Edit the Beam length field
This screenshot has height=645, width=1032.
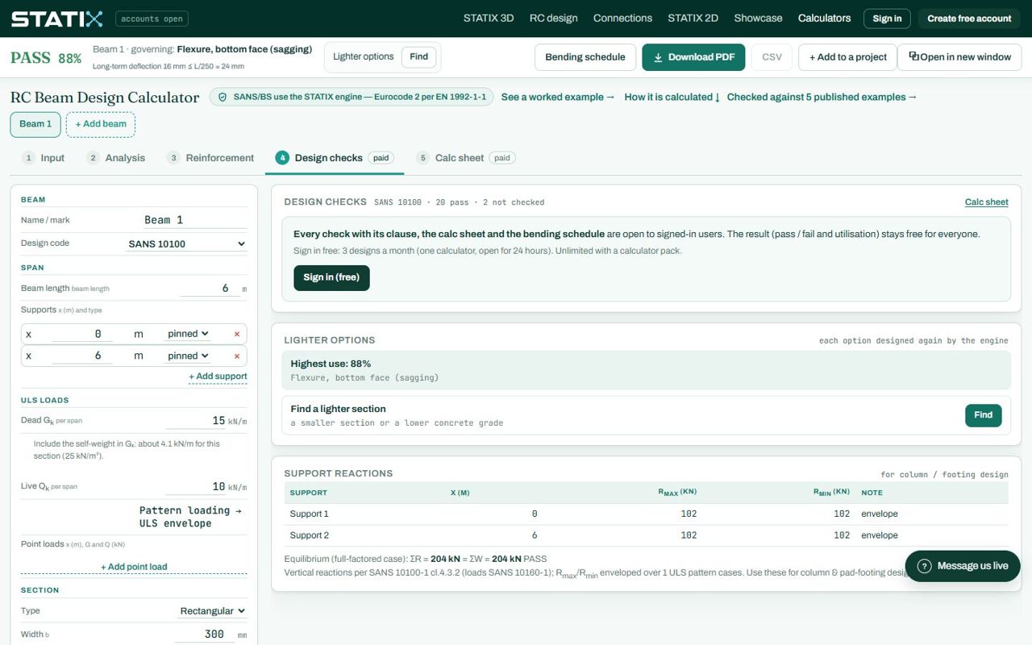(x=210, y=288)
